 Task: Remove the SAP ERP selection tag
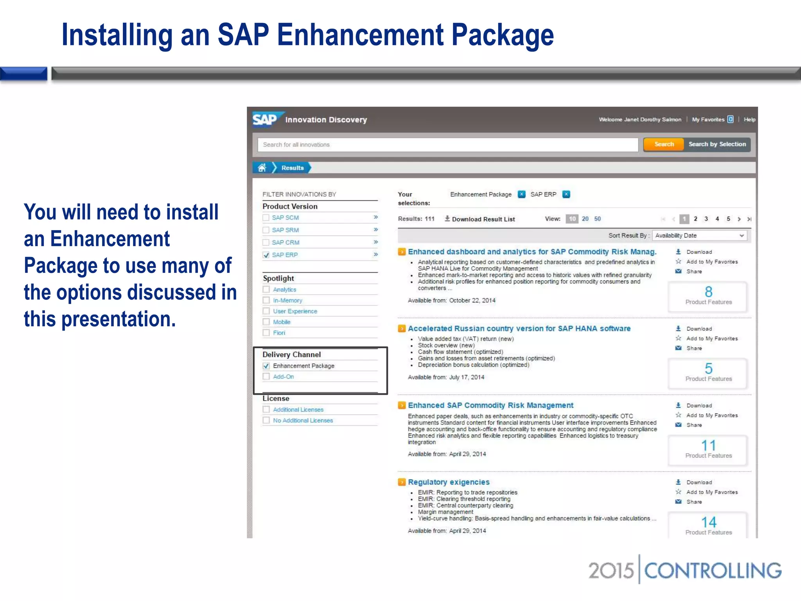pos(566,194)
